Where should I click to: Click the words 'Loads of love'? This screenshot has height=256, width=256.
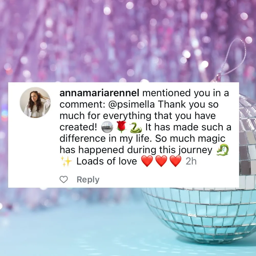coord(106,161)
